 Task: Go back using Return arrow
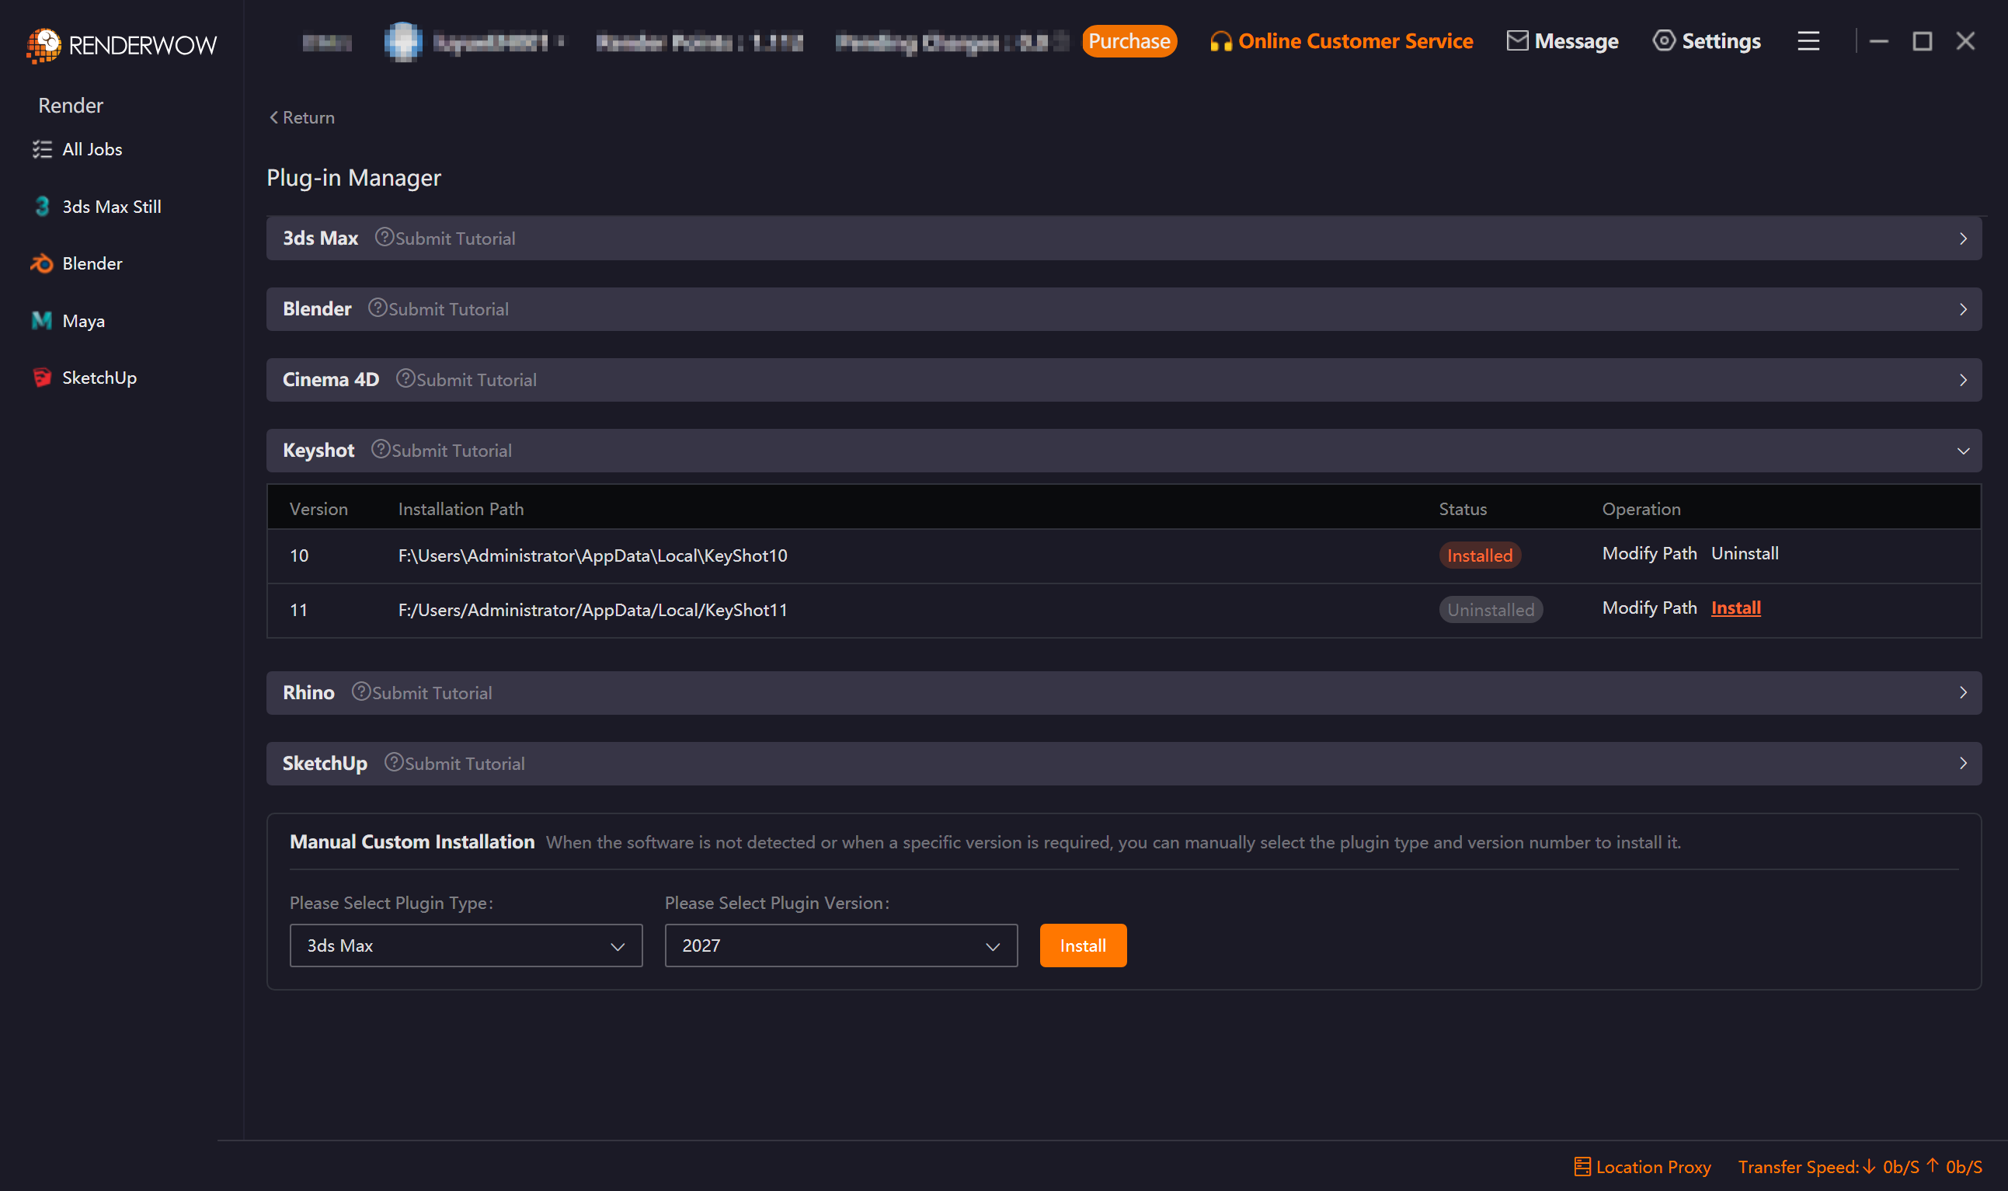point(273,117)
